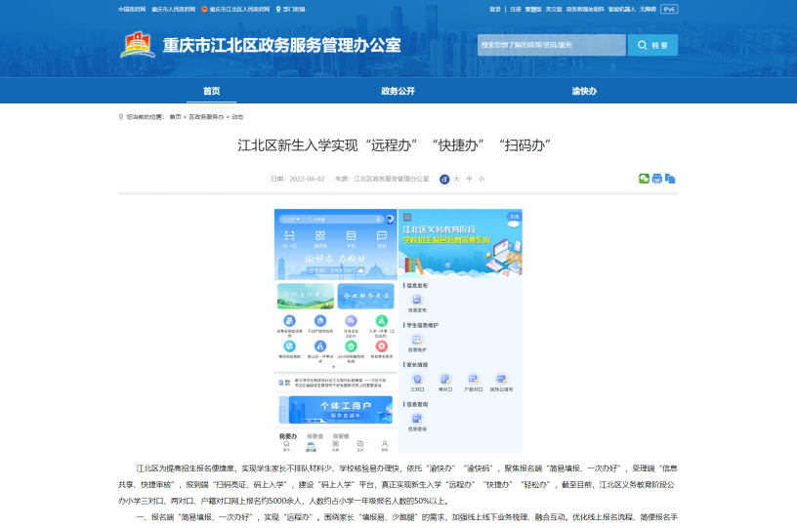The width and height of the screenshot is (797, 529).
Task: Open the 部门街镇 dropdown
Action: pos(294,9)
